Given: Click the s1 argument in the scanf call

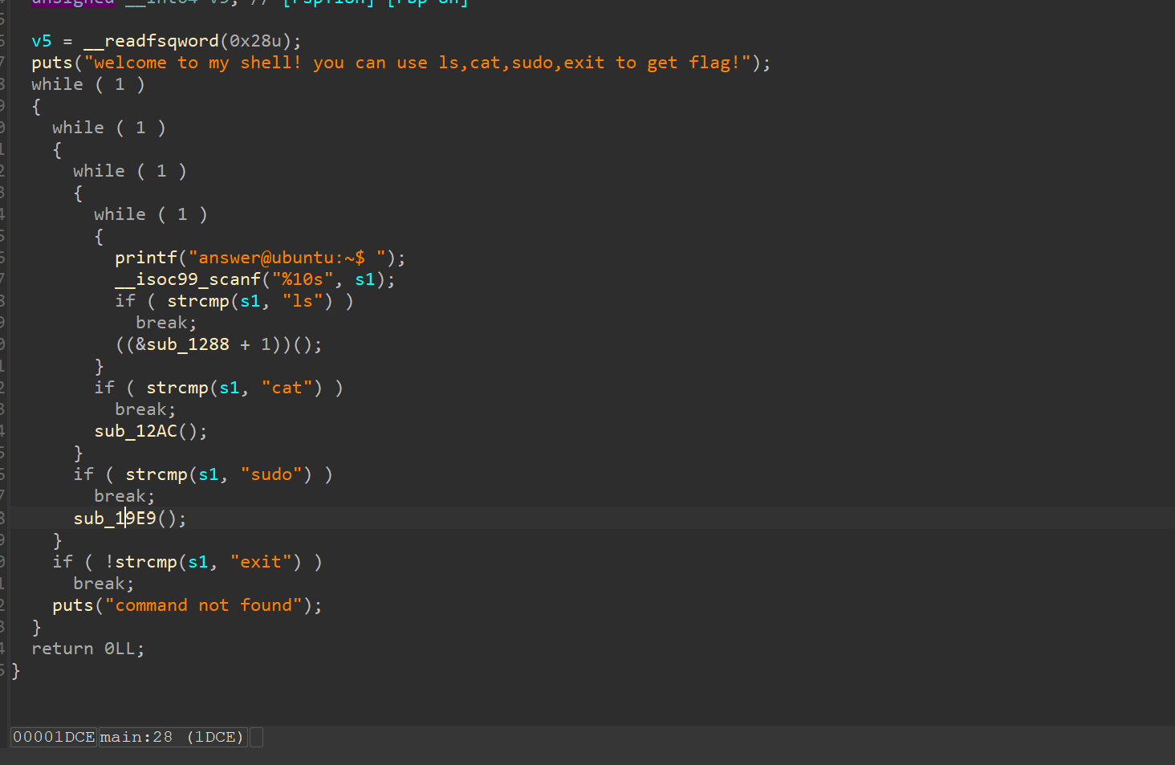Looking at the screenshot, I should [x=365, y=279].
